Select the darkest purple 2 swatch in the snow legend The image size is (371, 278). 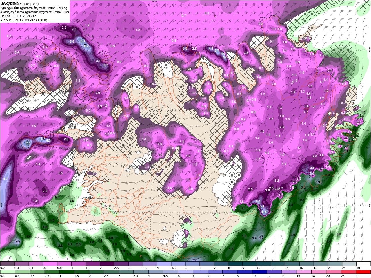(107, 264)
